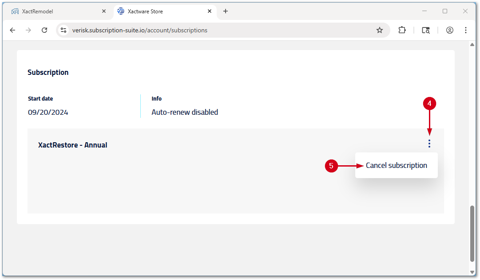Open a new browser tab

pyautogui.click(x=225, y=11)
